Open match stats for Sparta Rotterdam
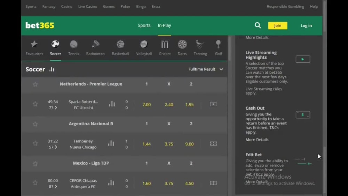 (112, 104)
